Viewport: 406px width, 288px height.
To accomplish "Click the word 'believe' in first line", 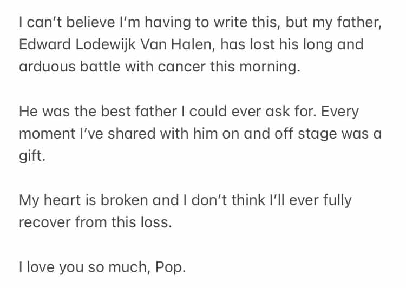I will coord(90,22).
